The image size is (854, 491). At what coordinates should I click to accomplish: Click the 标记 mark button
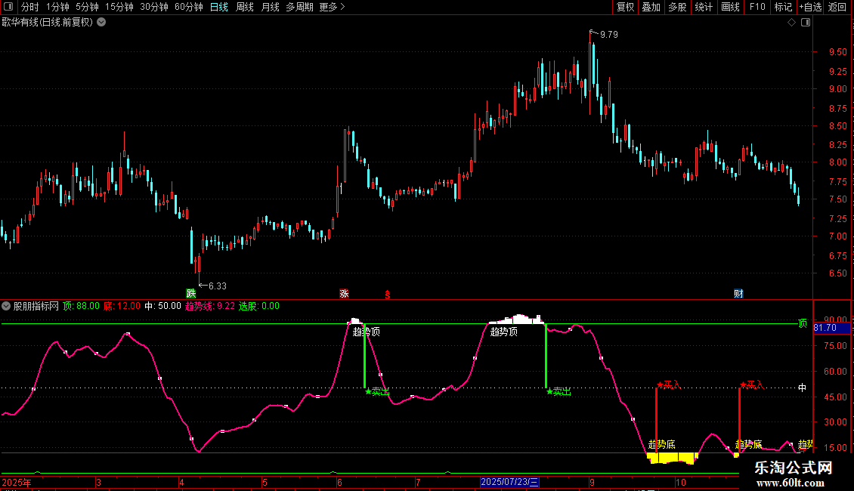[783, 7]
